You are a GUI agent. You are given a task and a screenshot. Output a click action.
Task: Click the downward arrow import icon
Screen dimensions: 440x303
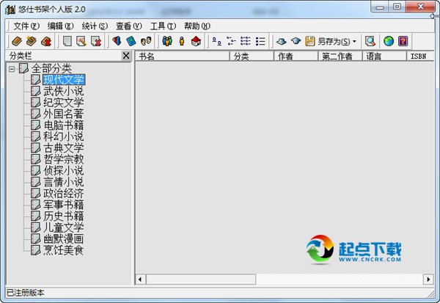[281, 42]
